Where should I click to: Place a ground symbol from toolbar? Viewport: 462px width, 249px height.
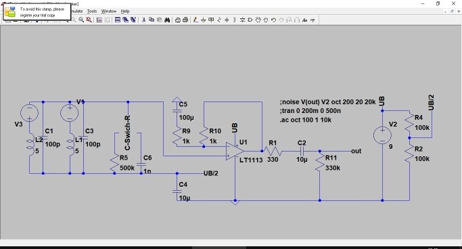pyautogui.click(x=204, y=20)
